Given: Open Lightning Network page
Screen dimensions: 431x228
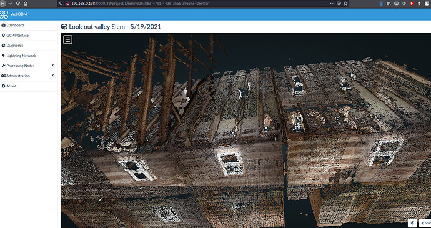Looking at the screenshot, I should [x=21, y=56].
